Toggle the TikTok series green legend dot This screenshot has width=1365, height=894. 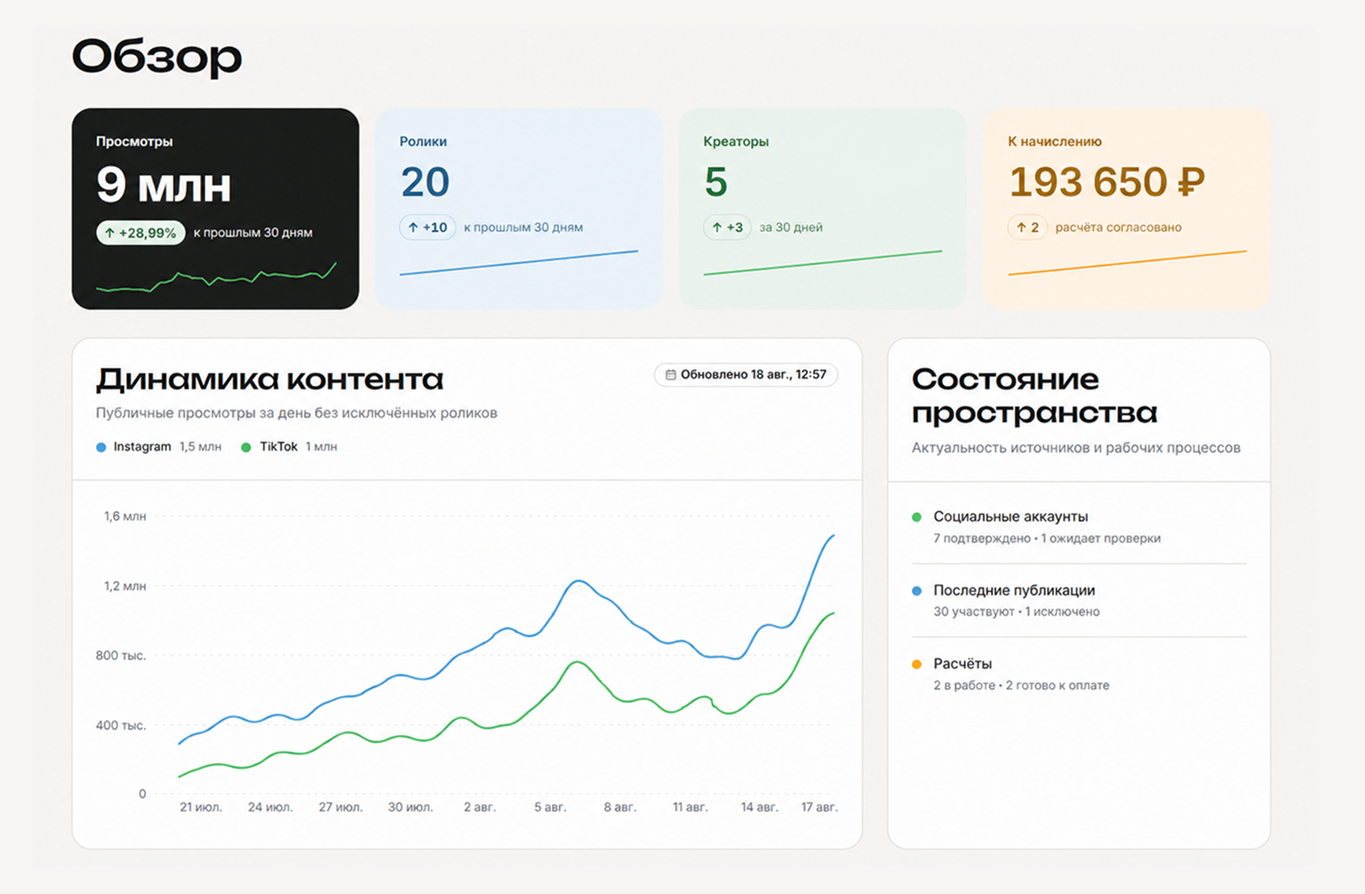246,447
